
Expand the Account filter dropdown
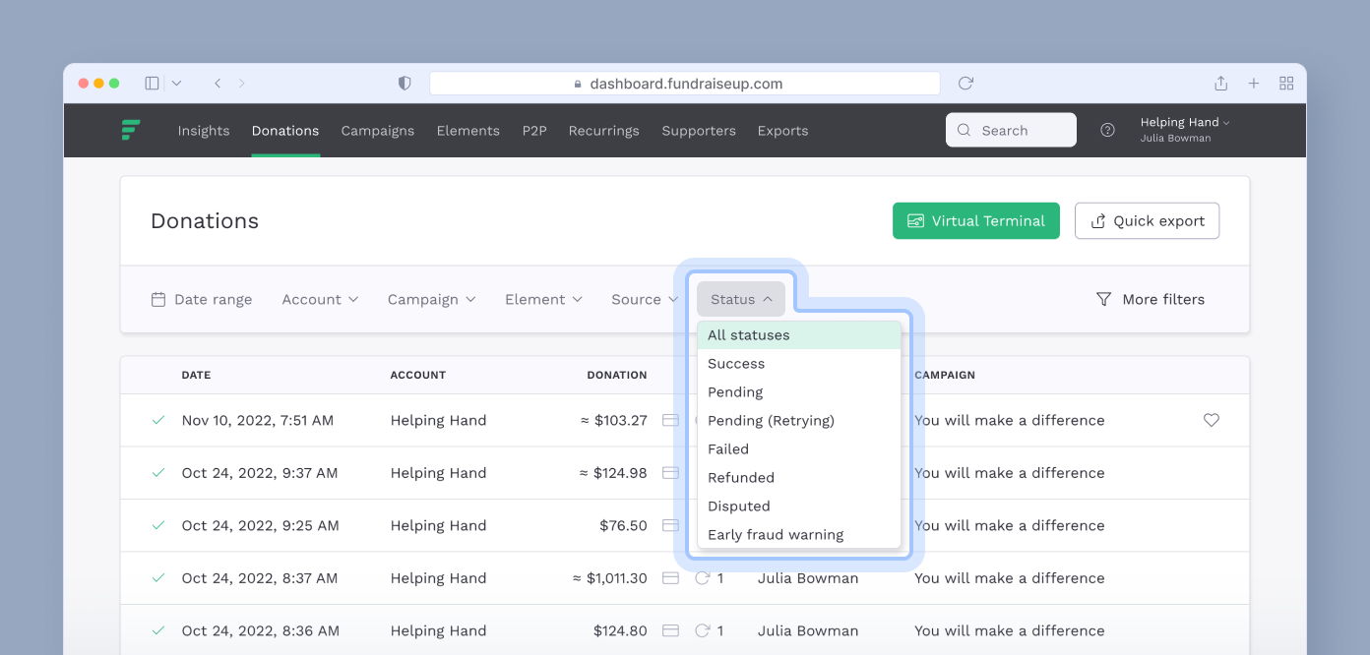pyautogui.click(x=320, y=299)
